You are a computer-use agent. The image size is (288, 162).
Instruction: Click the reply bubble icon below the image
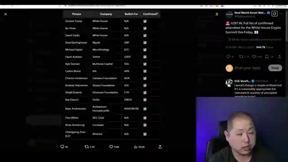point(62,147)
